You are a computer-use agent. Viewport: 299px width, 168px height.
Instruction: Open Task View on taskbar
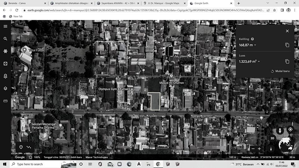pos(90,164)
